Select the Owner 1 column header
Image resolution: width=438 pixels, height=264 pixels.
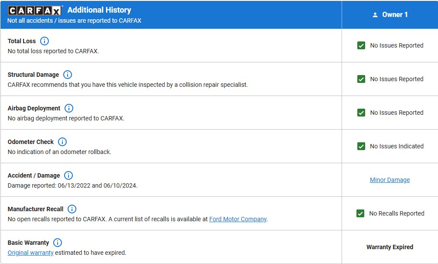[390, 15]
